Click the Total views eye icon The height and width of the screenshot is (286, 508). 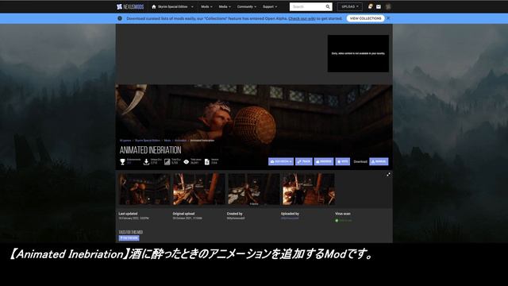187,161
